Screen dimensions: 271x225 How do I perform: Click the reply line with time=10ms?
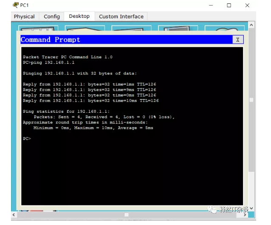tap(91, 100)
